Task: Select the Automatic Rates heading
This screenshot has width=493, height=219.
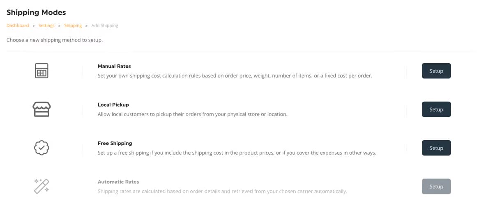Action: [x=118, y=182]
